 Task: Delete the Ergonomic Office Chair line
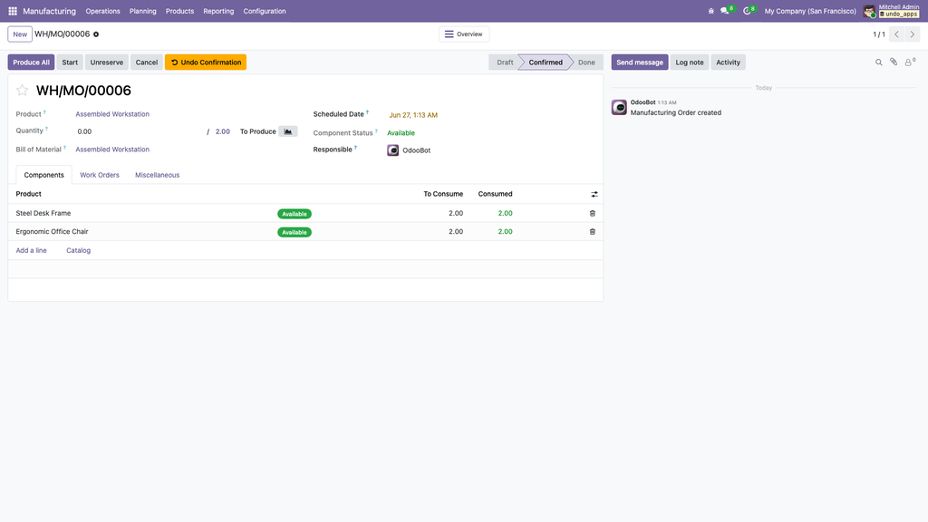click(x=593, y=232)
